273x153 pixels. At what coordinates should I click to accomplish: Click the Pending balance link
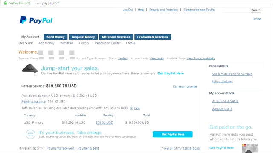click(x=33, y=102)
